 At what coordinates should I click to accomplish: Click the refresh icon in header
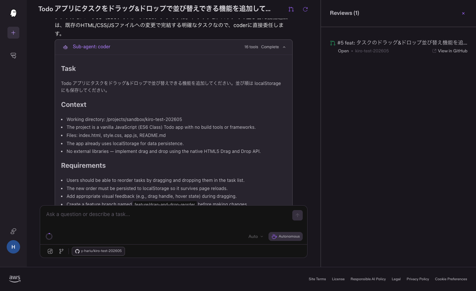click(x=305, y=9)
